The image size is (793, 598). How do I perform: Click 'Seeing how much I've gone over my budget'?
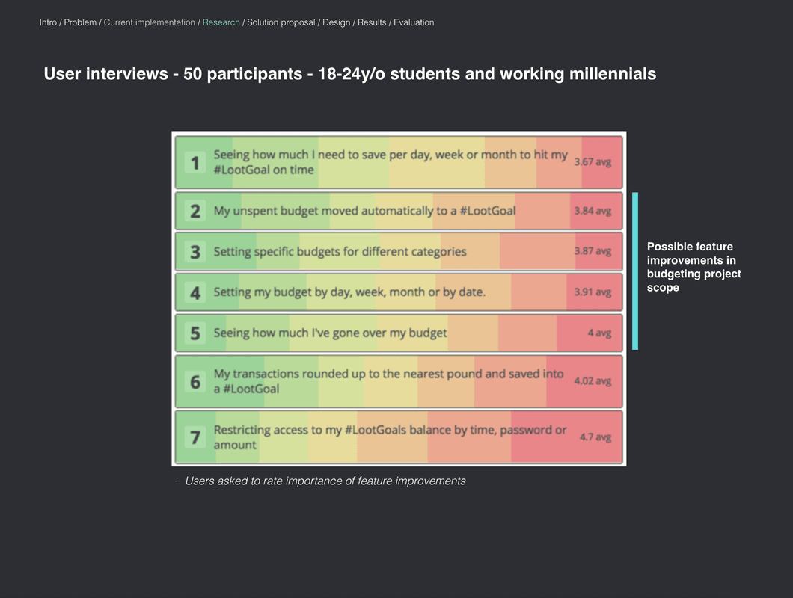click(330, 333)
